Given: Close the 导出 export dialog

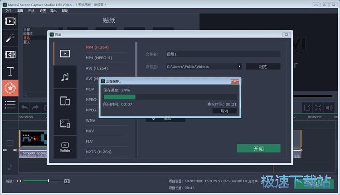Looking at the screenshot, I should point(287,35).
